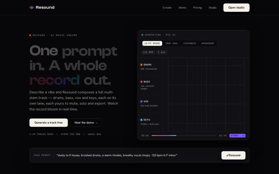279x174 pixels.
Task: Click the Resound submit button
Action: pyautogui.click(x=233, y=155)
